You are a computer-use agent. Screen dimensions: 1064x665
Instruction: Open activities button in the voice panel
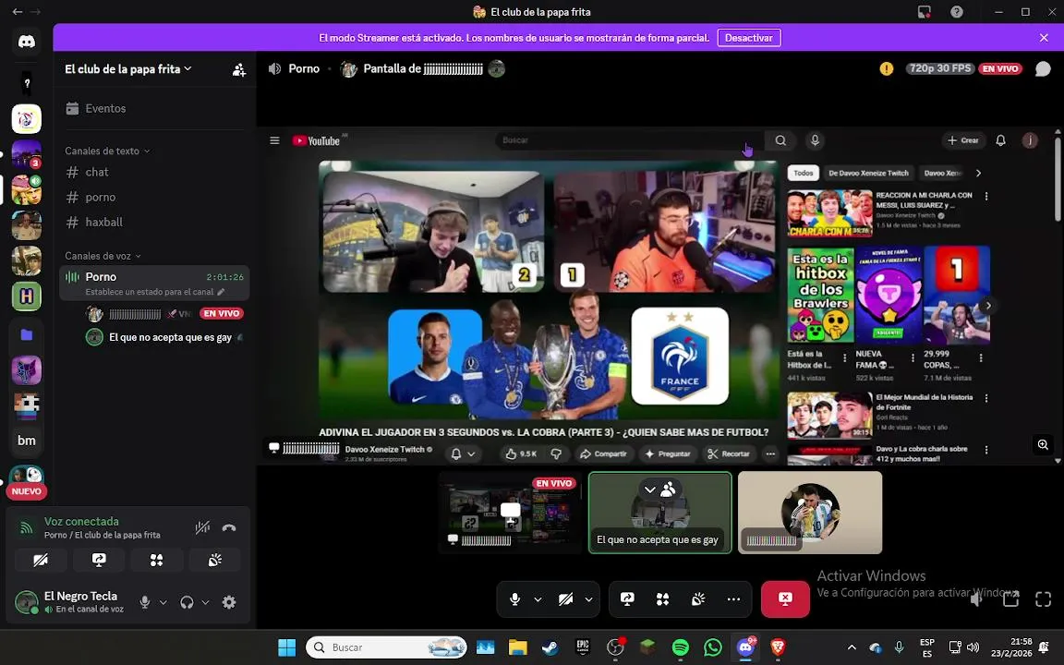click(157, 560)
